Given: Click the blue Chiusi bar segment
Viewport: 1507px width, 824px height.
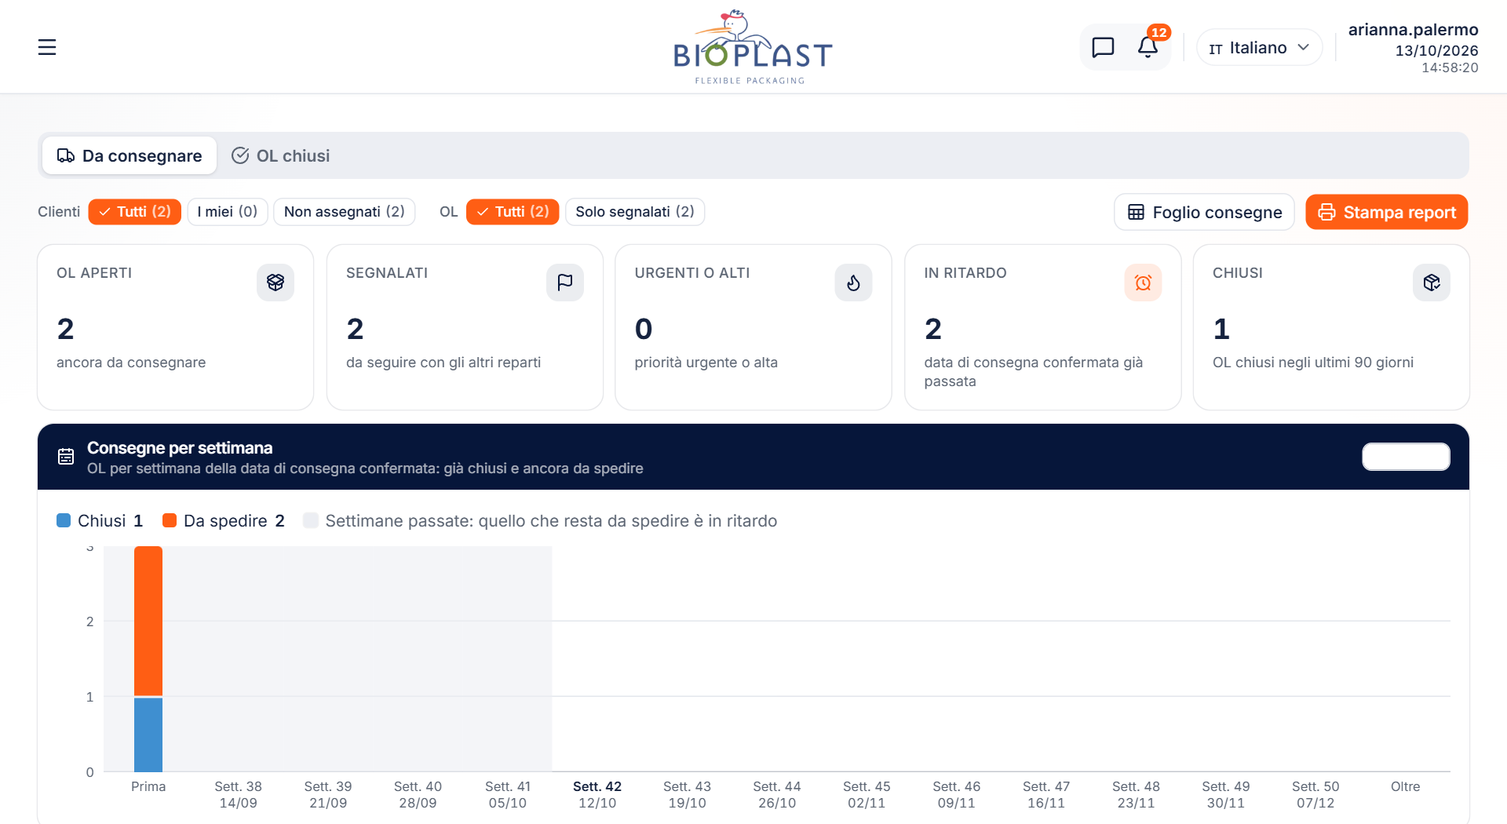Looking at the screenshot, I should pos(148,735).
